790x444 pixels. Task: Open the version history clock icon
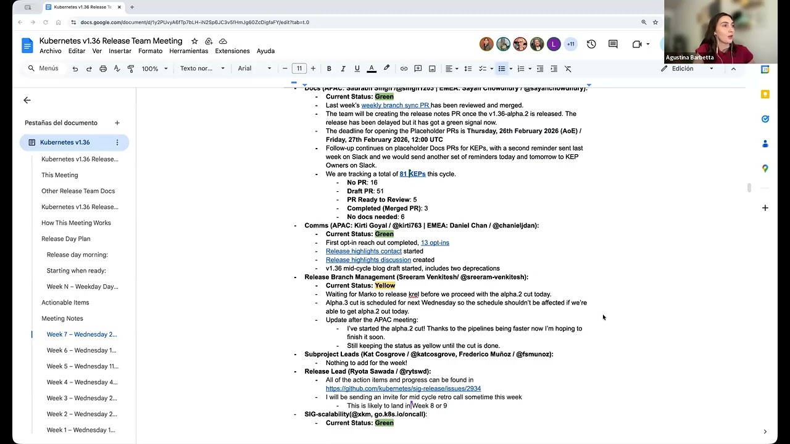point(591,44)
